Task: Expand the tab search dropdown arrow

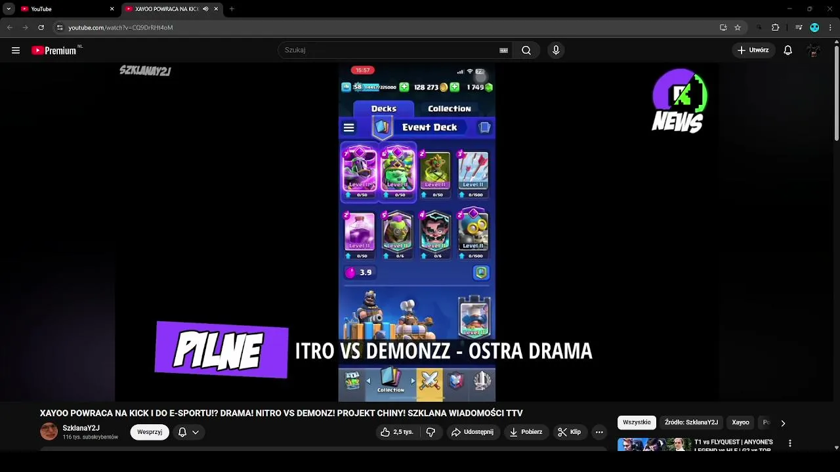Action: [x=8, y=9]
